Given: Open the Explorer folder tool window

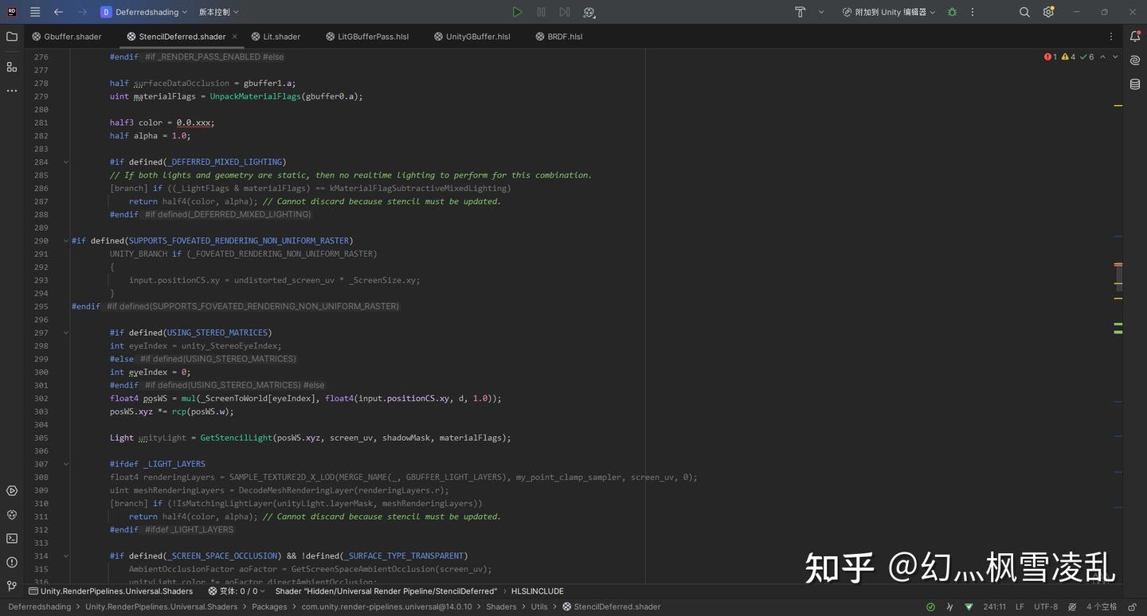Looking at the screenshot, I should 11,37.
